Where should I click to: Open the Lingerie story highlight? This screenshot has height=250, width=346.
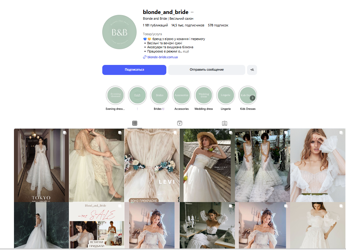[226, 95]
